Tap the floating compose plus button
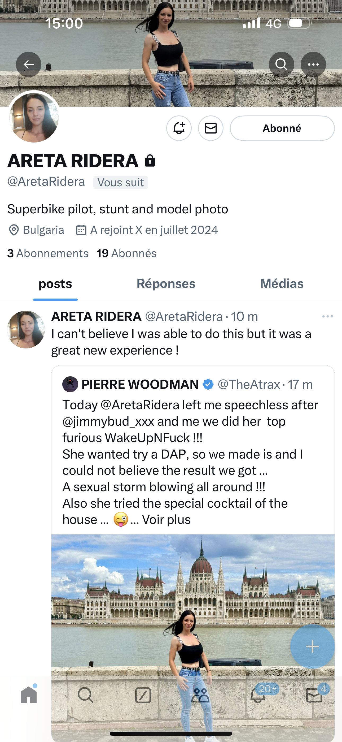The width and height of the screenshot is (342, 742). tap(312, 647)
